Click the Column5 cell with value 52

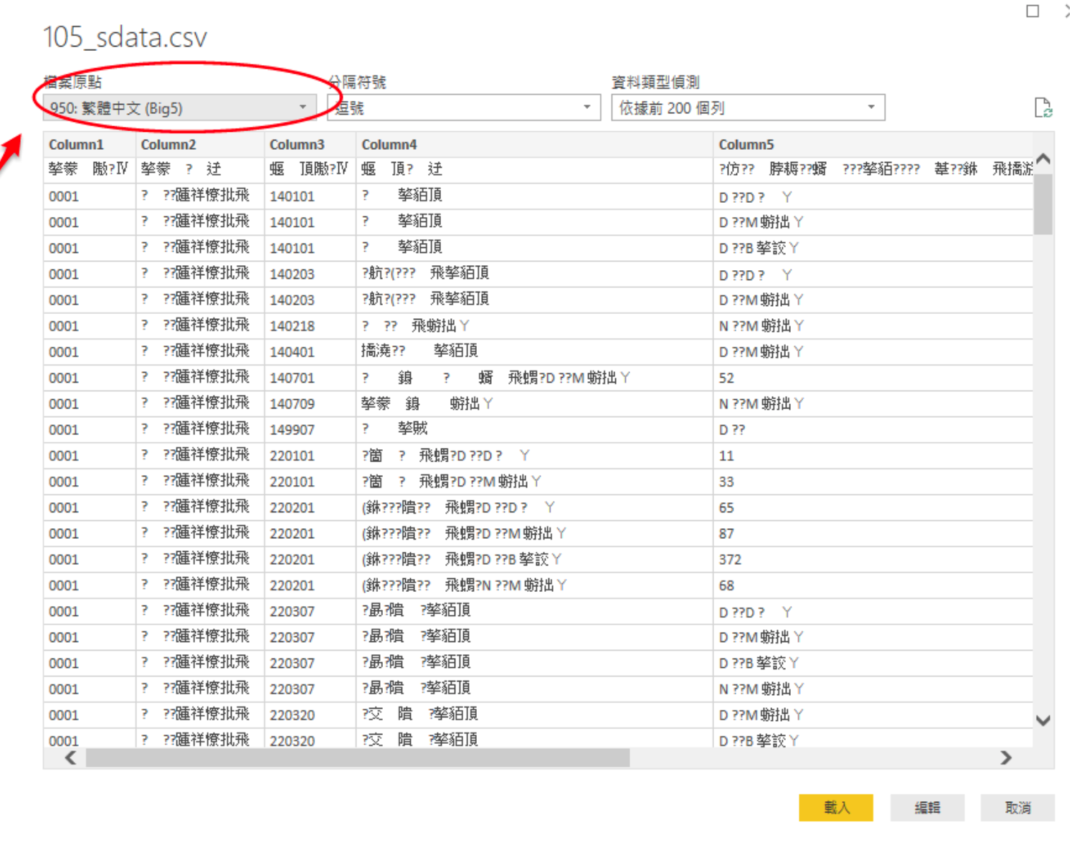coord(873,378)
